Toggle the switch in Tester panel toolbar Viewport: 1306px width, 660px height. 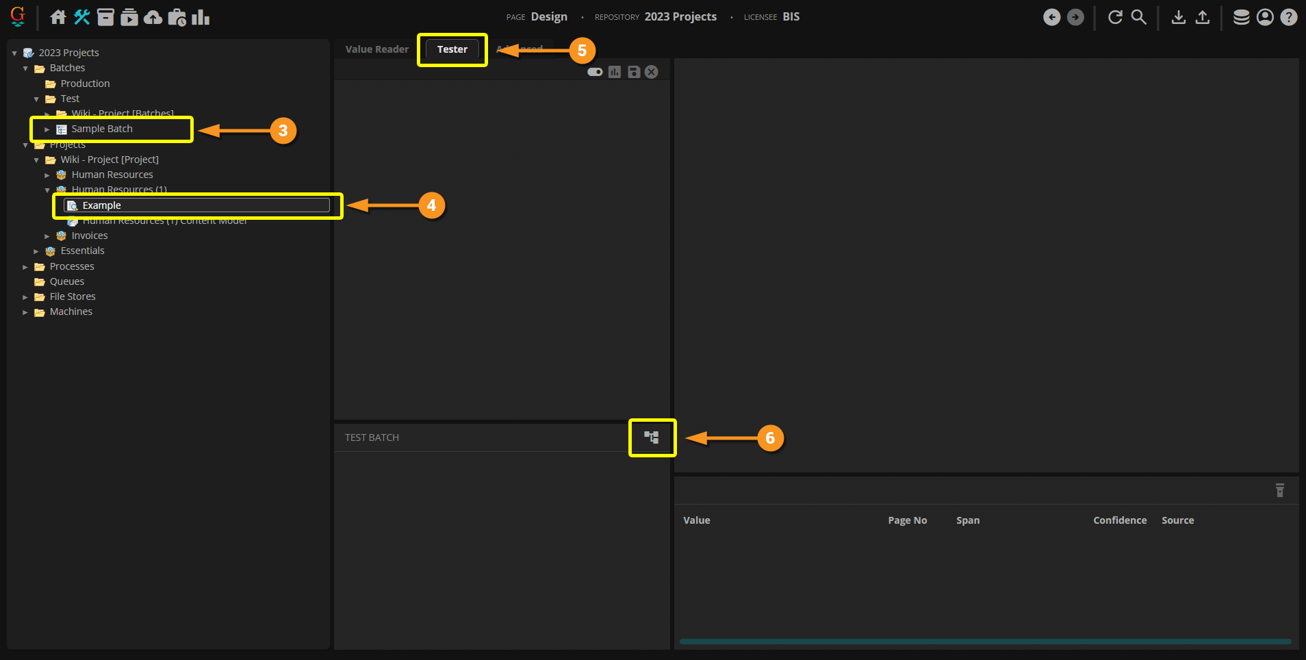595,72
